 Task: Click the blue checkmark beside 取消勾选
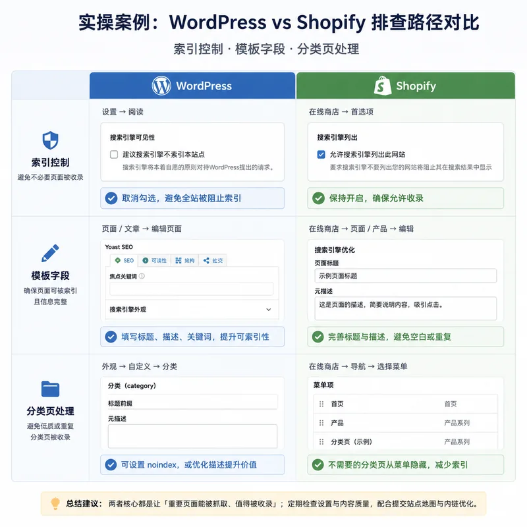pos(111,198)
